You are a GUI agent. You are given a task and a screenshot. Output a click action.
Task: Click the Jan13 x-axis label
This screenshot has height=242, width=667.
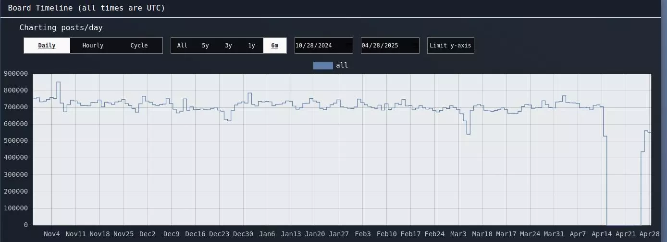pyautogui.click(x=291, y=234)
